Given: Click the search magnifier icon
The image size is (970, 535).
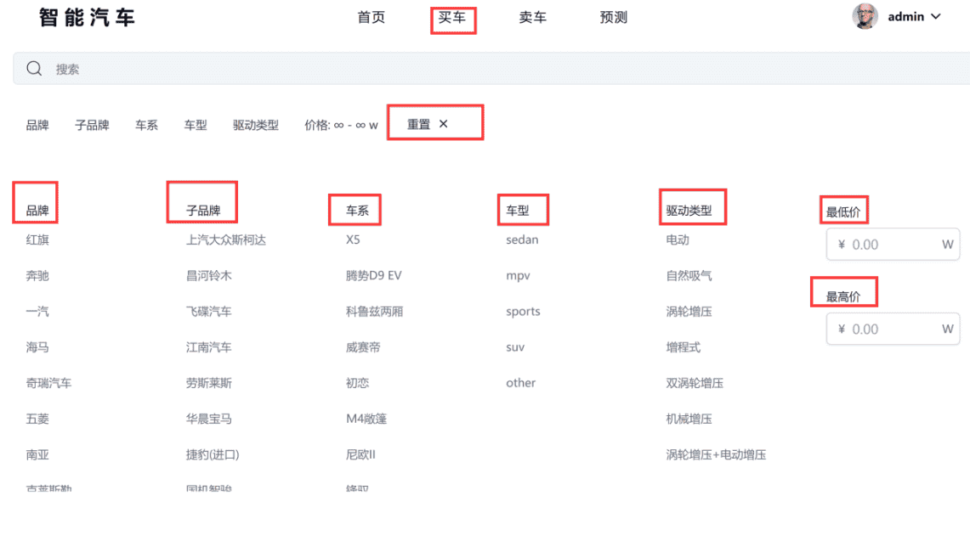Looking at the screenshot, I should [x=34, y=69].
